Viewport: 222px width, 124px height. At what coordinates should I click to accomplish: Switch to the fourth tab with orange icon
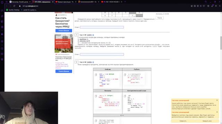(89, 2)
